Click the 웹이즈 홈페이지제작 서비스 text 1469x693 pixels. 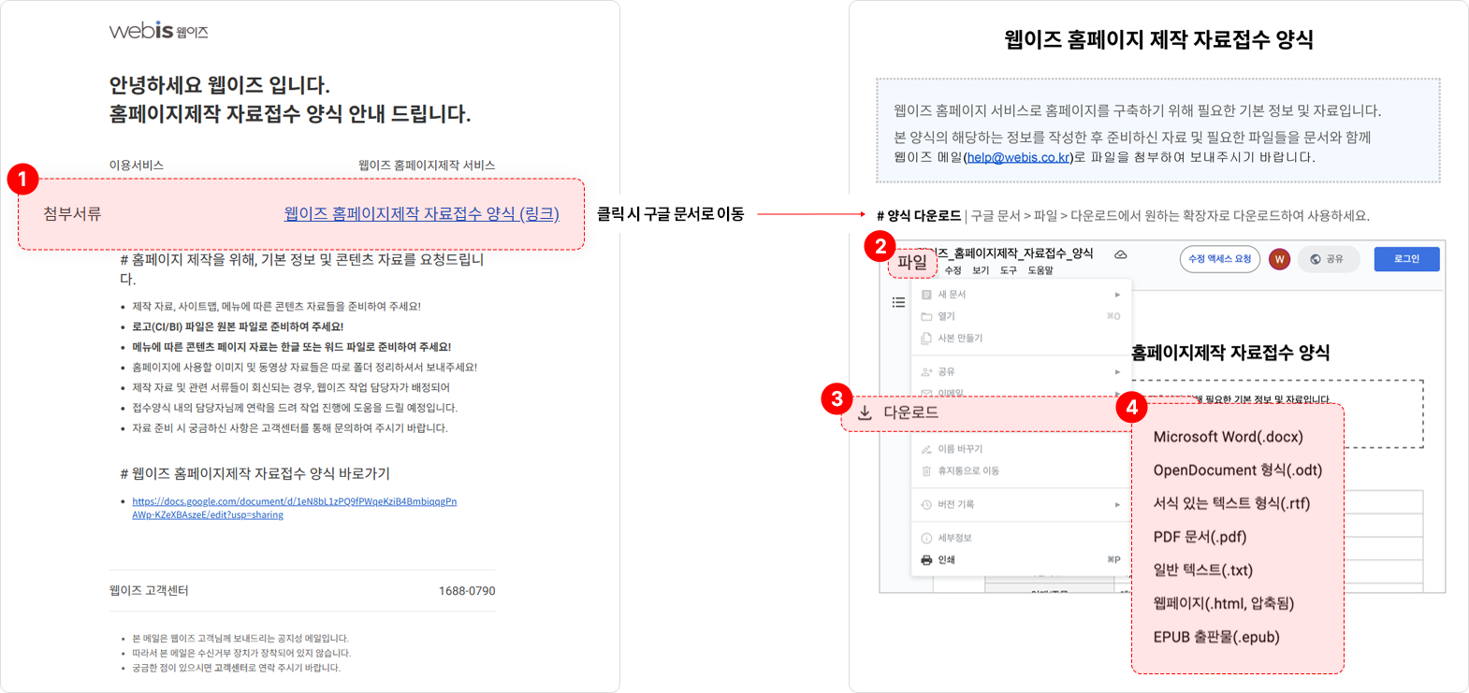[x=427, y=166]
